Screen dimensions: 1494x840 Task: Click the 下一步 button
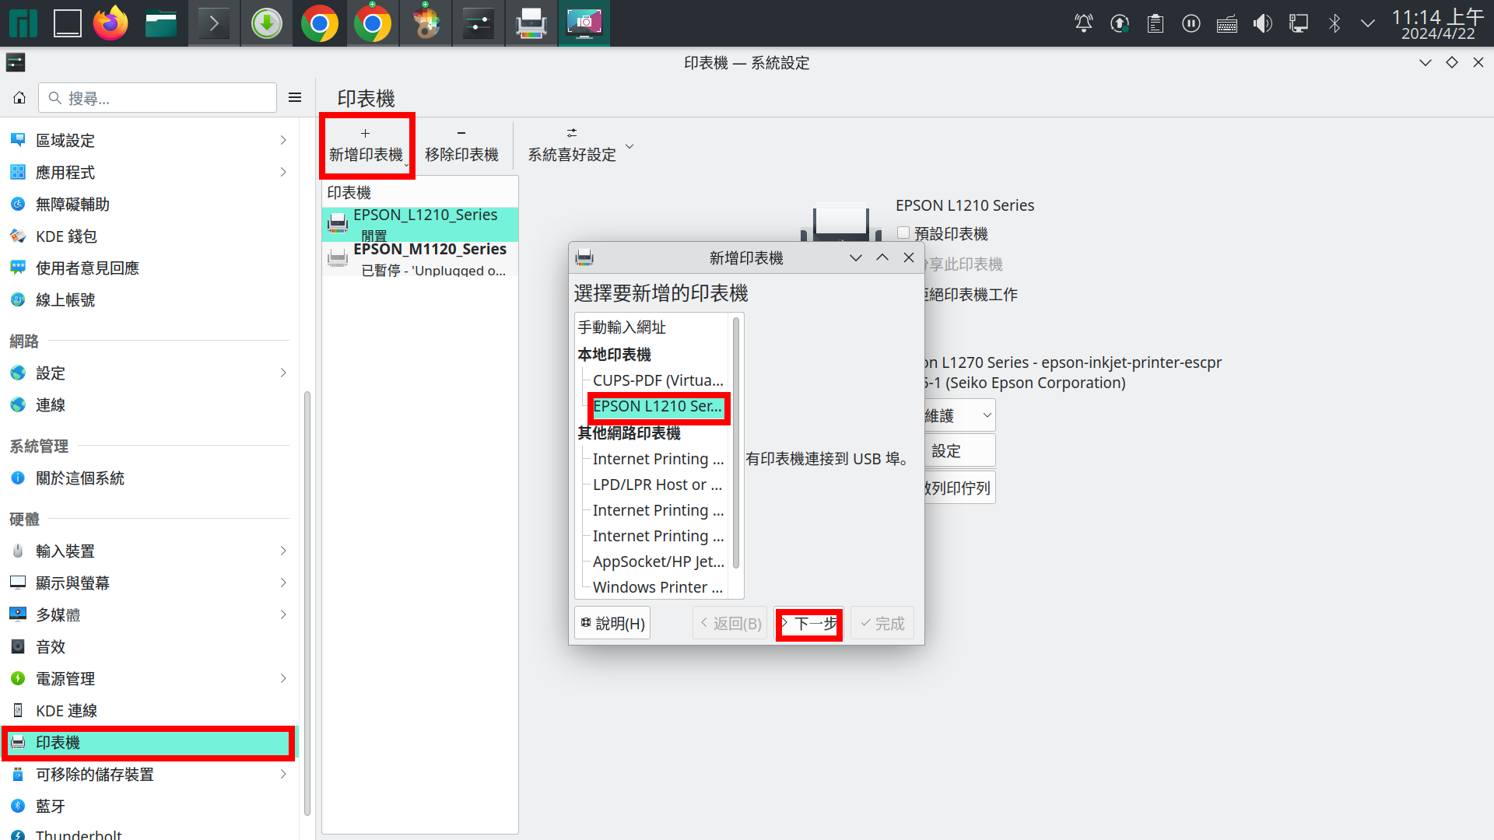click(x=809, y=624)
